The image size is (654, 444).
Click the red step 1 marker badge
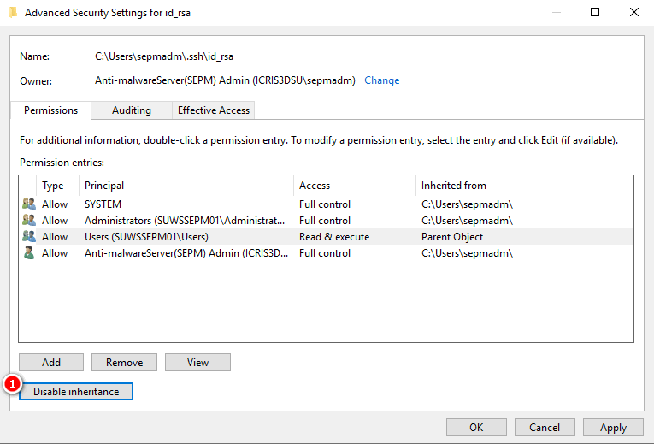[x=12, y=384]
